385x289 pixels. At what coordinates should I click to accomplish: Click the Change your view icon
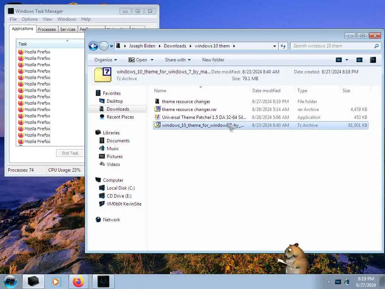[x=339, y=60]
